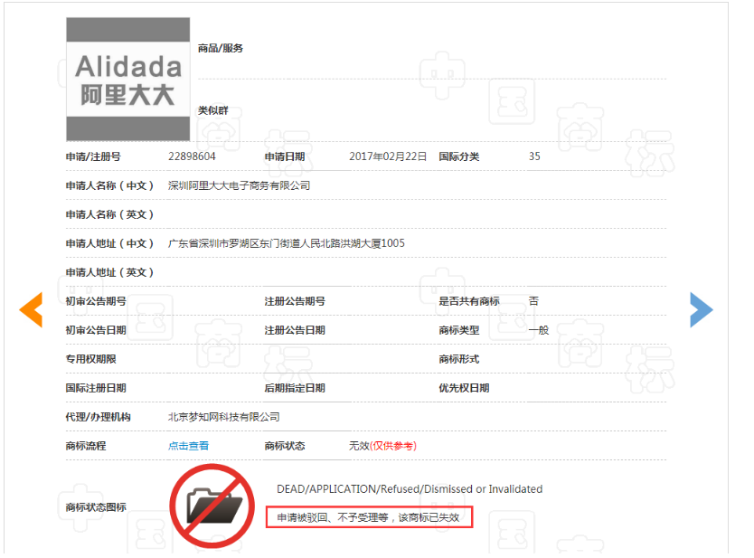Go to next record with blue right arrow
The image size is (754, 558).
pos(701,310)
